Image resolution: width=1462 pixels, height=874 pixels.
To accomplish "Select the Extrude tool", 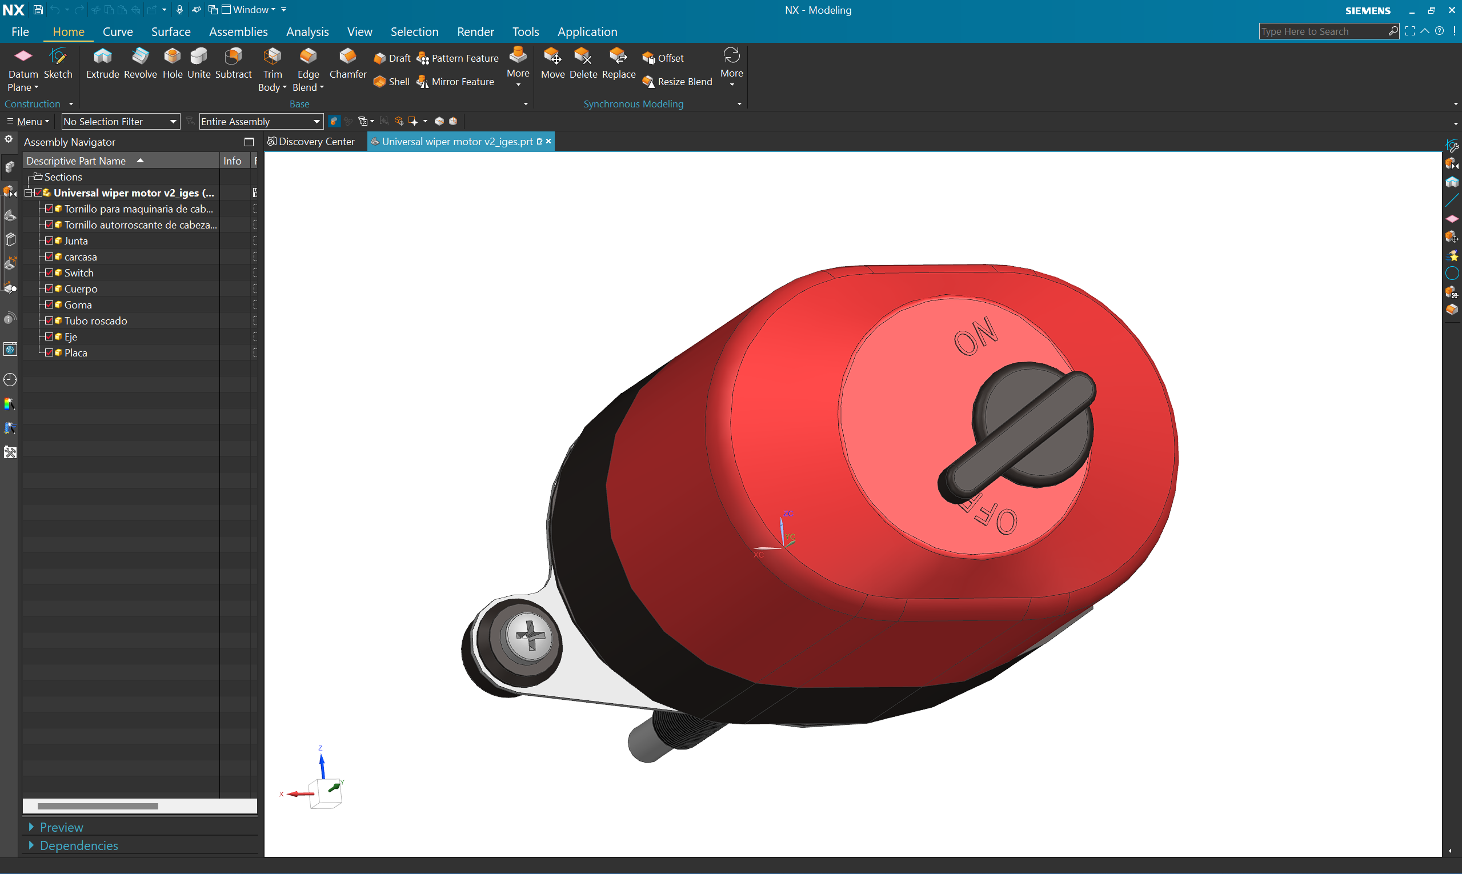I will coord(102,62).
